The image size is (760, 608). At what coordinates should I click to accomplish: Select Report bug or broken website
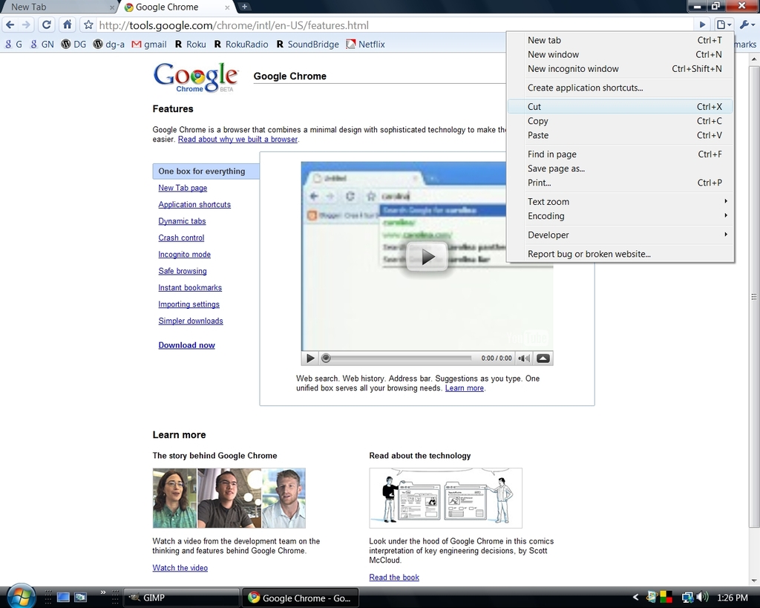(620, 254)
